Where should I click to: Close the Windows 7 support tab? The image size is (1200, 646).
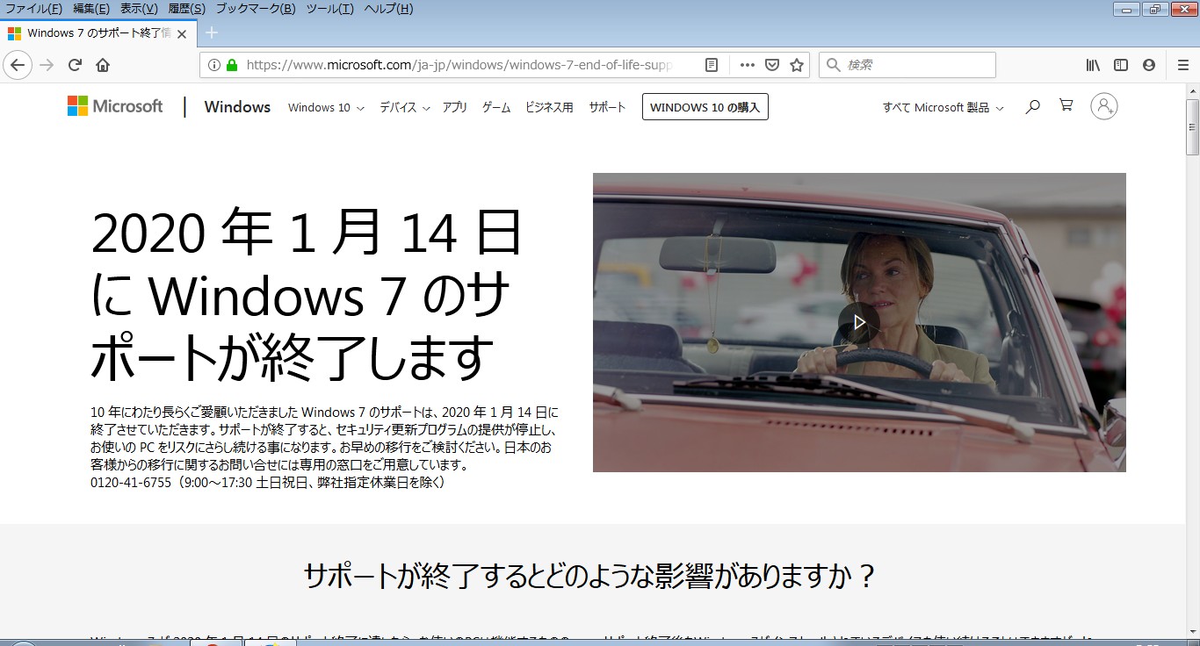coord(182,34)
